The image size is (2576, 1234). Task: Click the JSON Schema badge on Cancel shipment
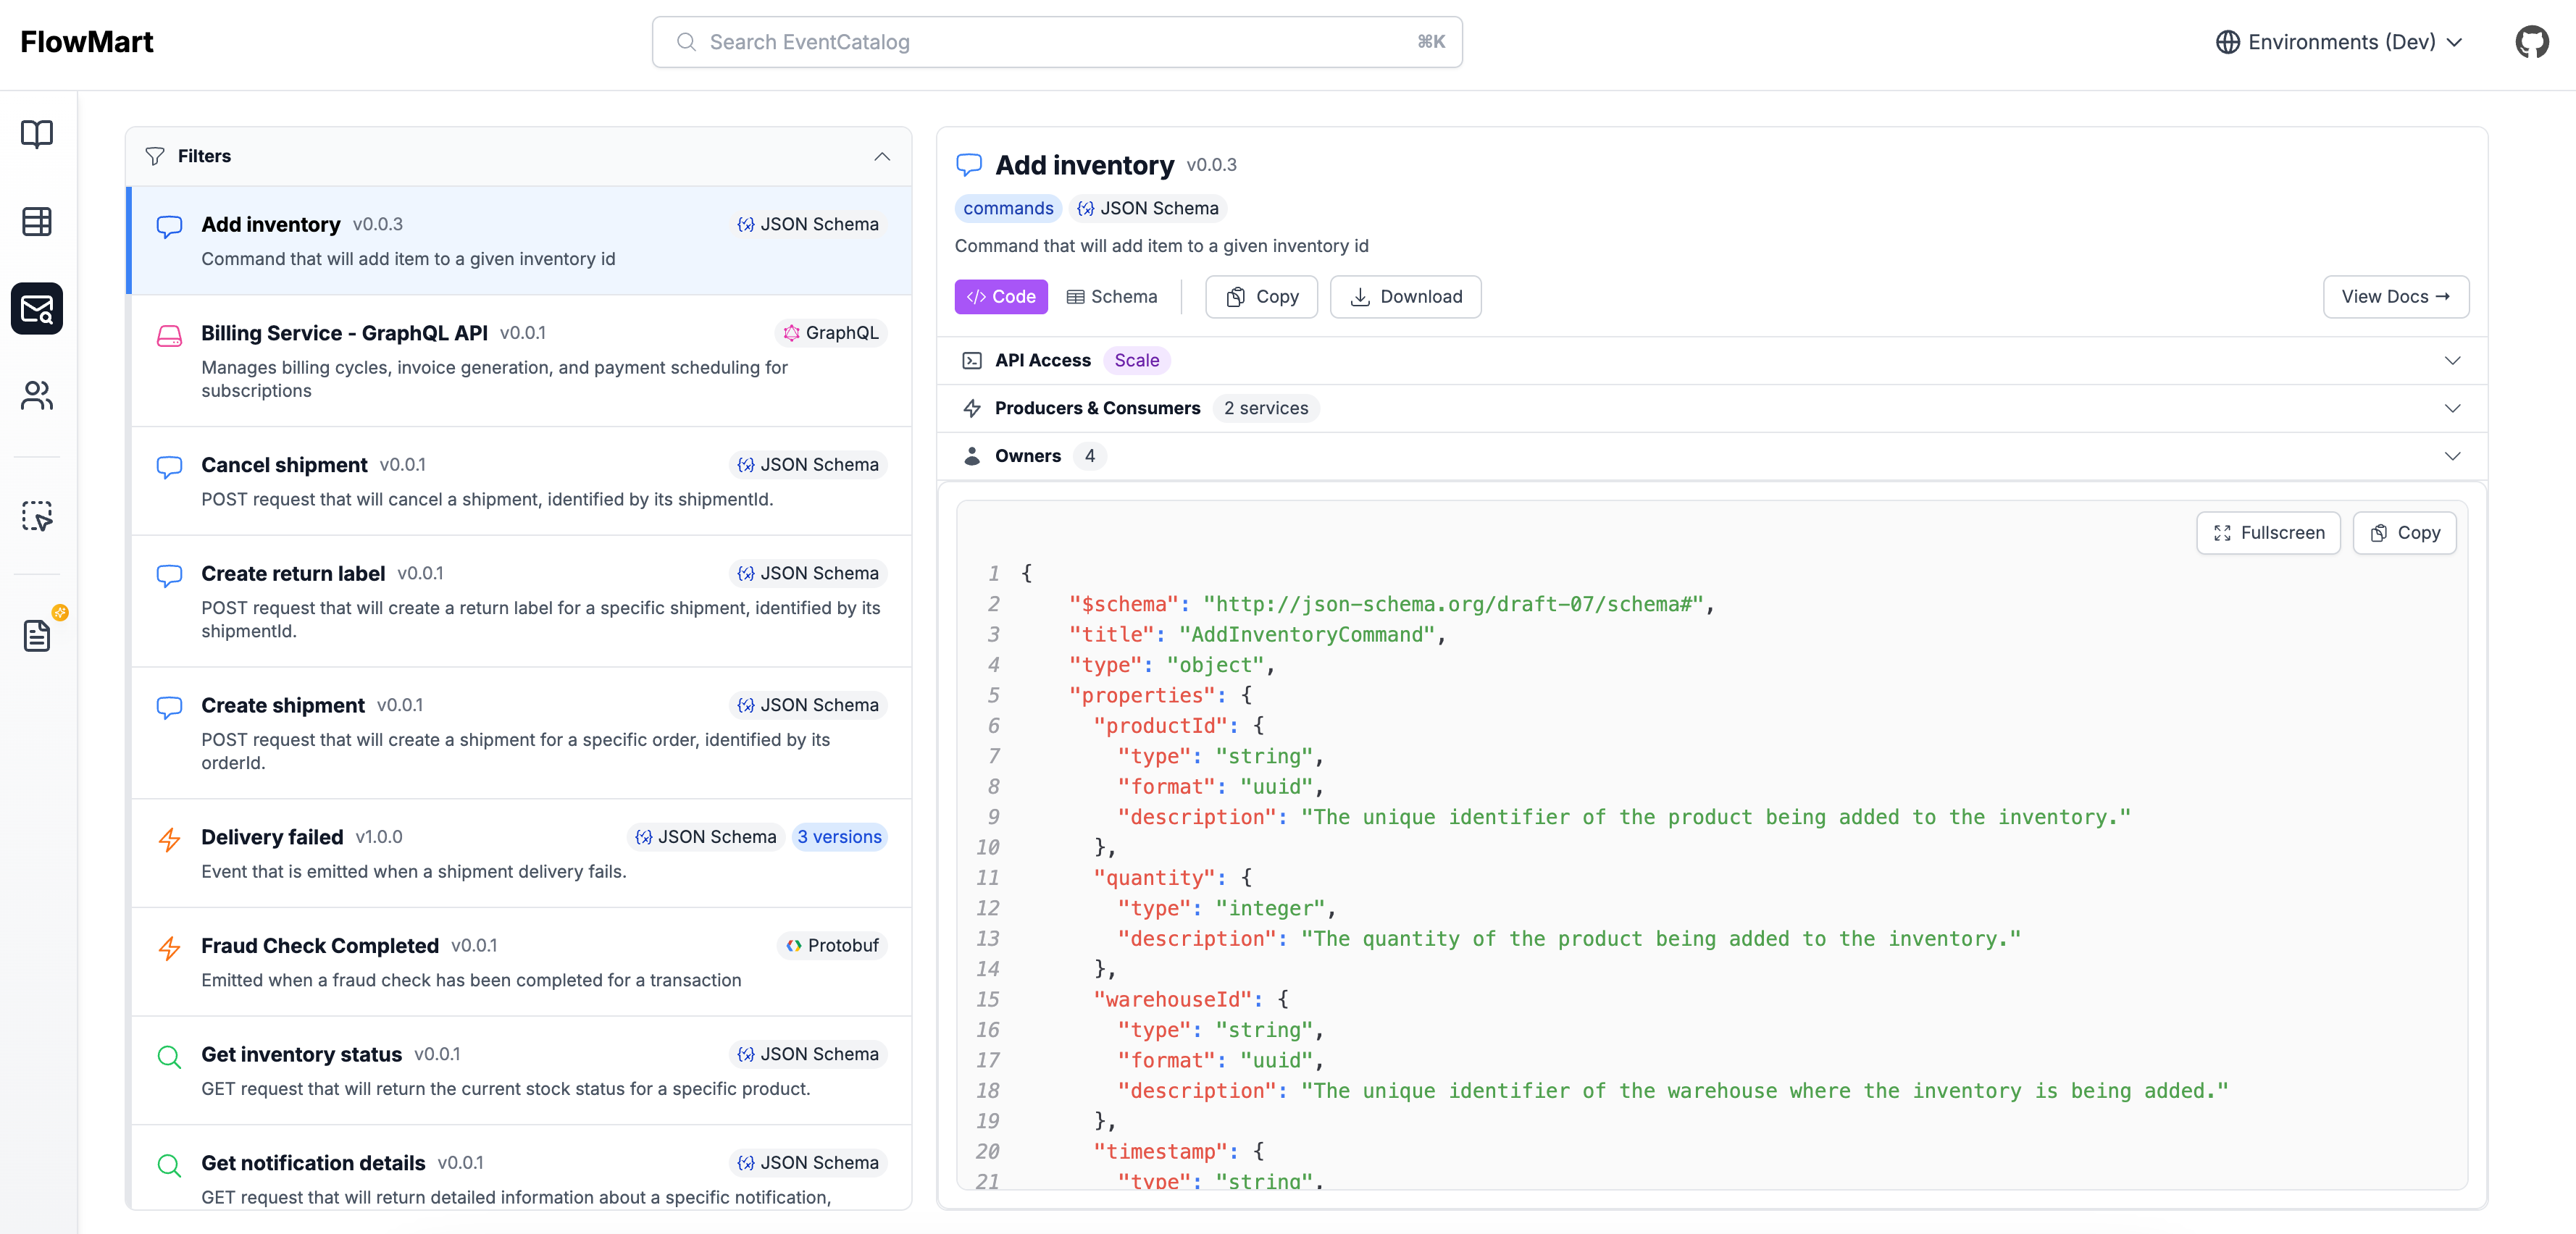[808, 465]
